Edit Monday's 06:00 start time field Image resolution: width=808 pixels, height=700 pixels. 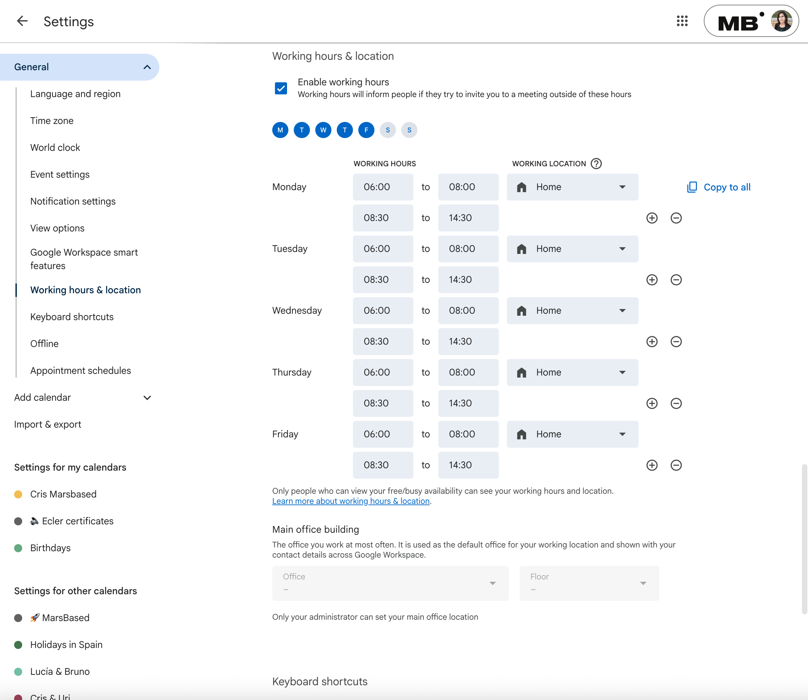pos(383,187)
